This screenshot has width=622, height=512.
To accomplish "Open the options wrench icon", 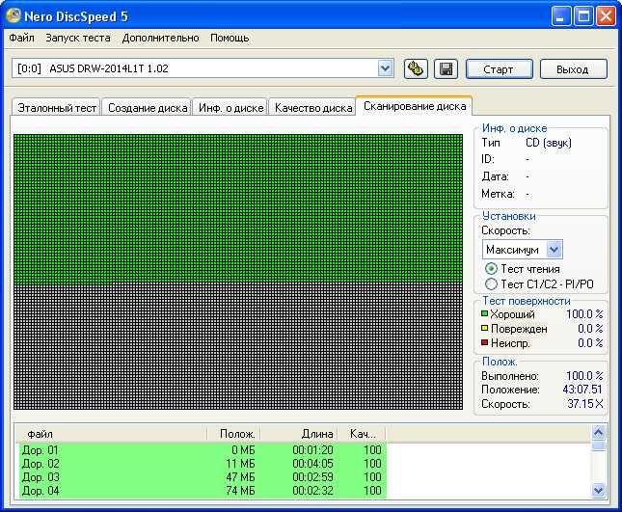I will [416, 69].
